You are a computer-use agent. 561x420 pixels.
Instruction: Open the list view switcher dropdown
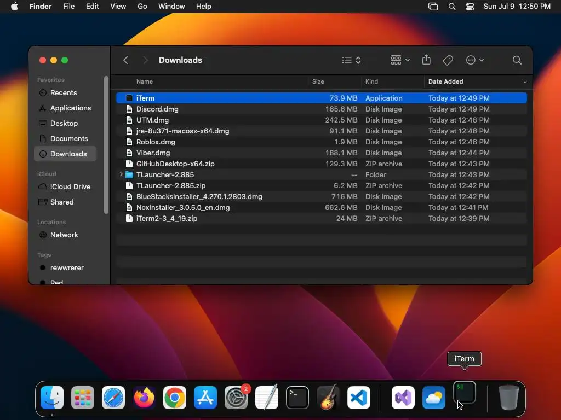pos(351,60)
